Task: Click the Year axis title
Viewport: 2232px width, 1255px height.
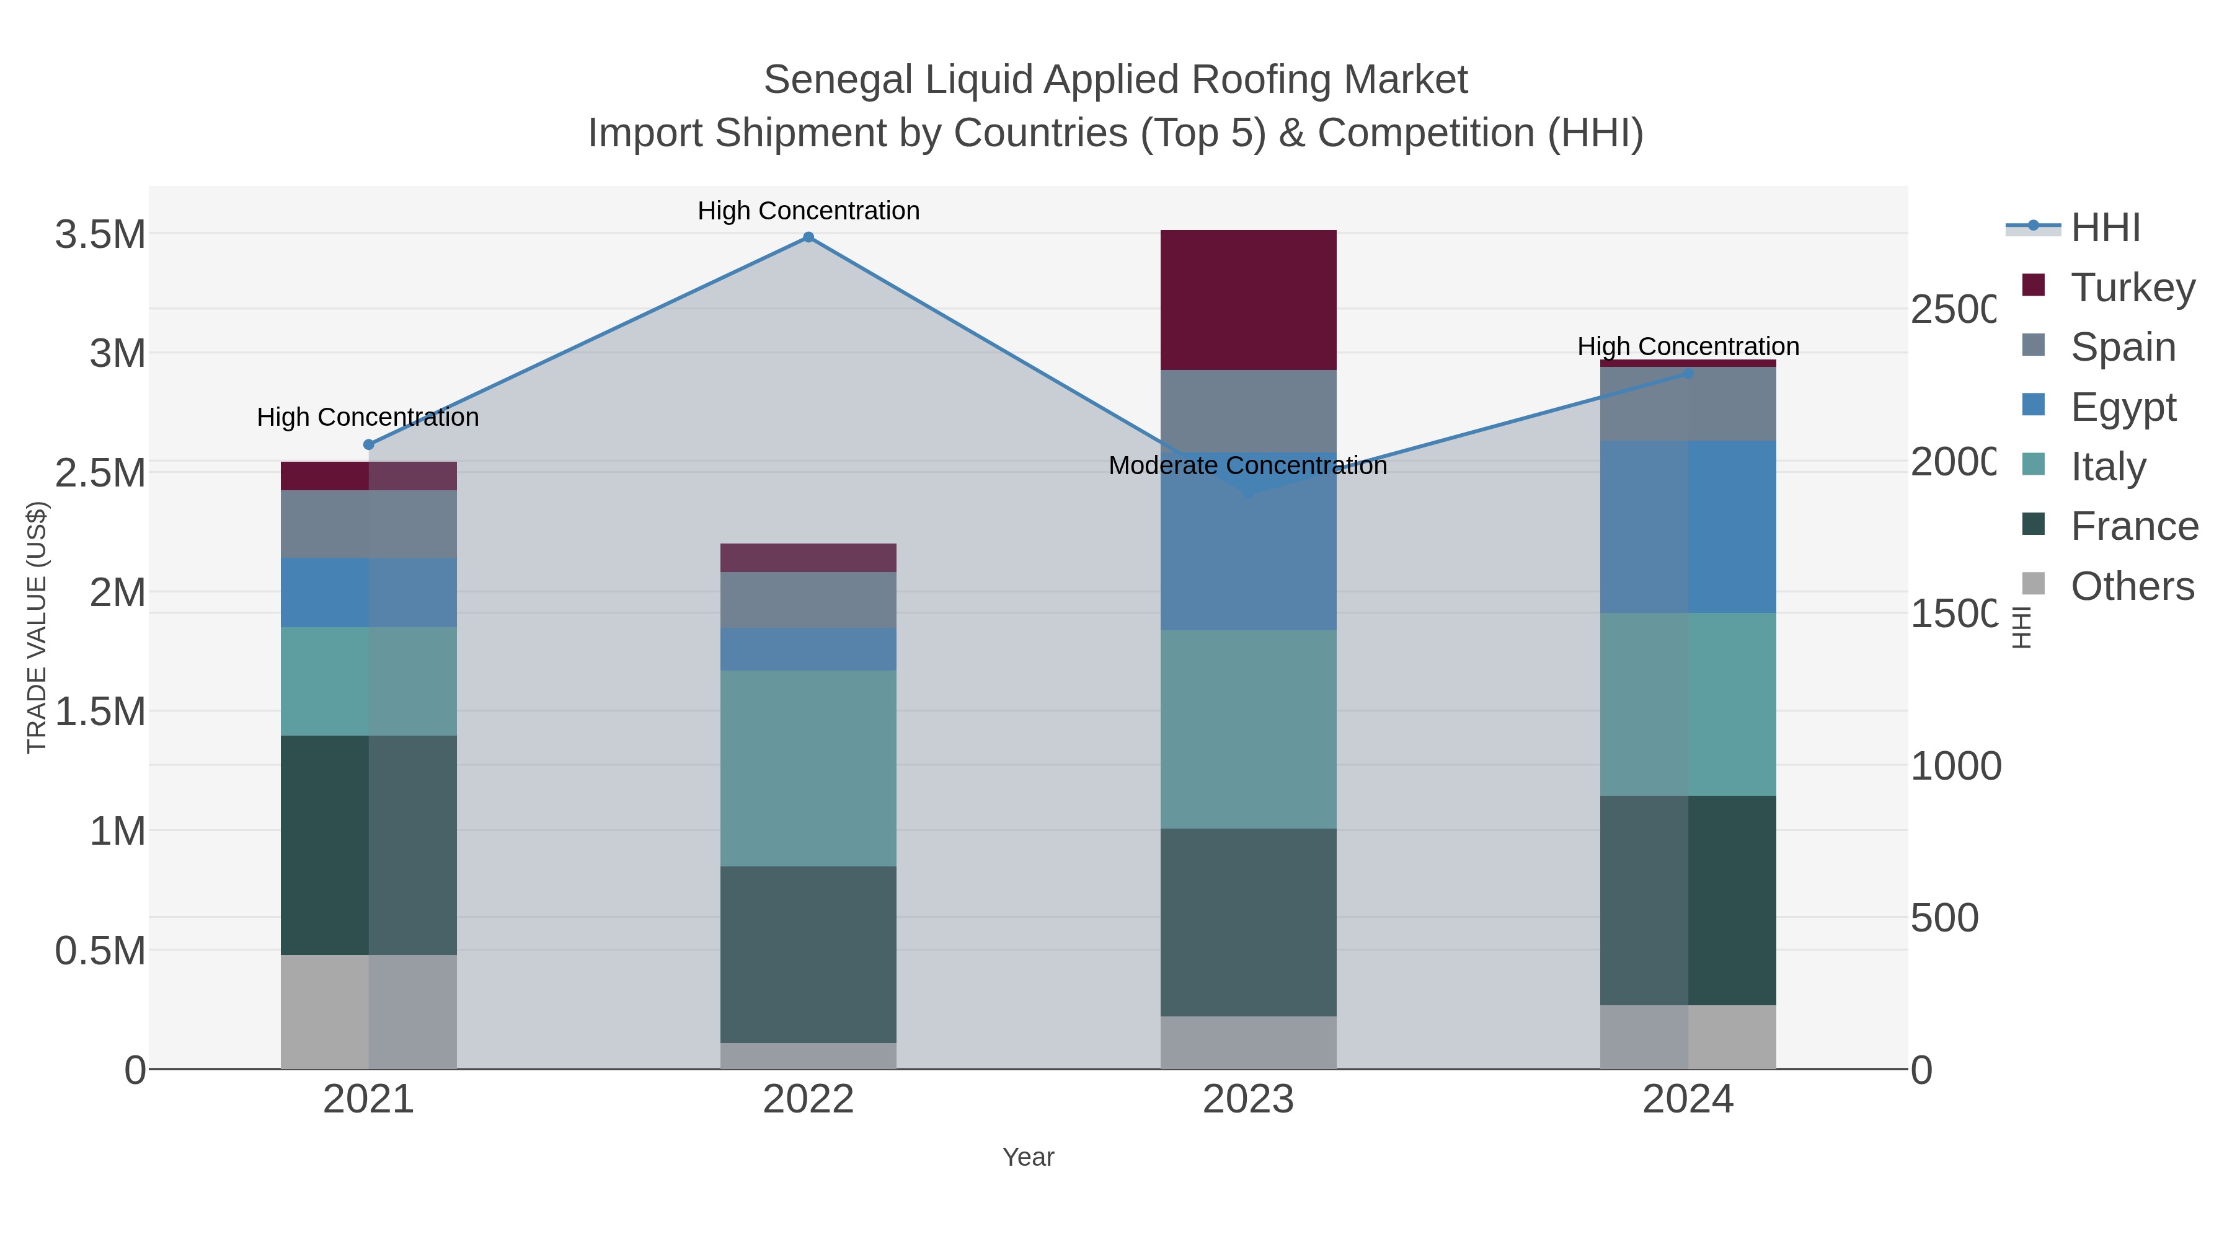Action: click(1029, 1157)
